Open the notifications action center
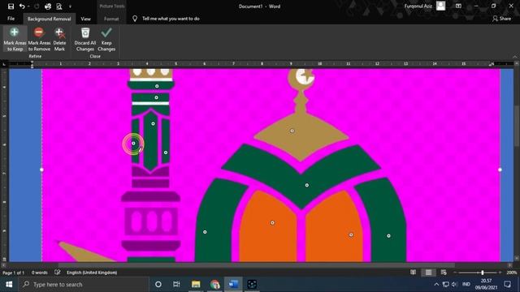The width and height of the screenshot is (520, 292). point(507,285)
